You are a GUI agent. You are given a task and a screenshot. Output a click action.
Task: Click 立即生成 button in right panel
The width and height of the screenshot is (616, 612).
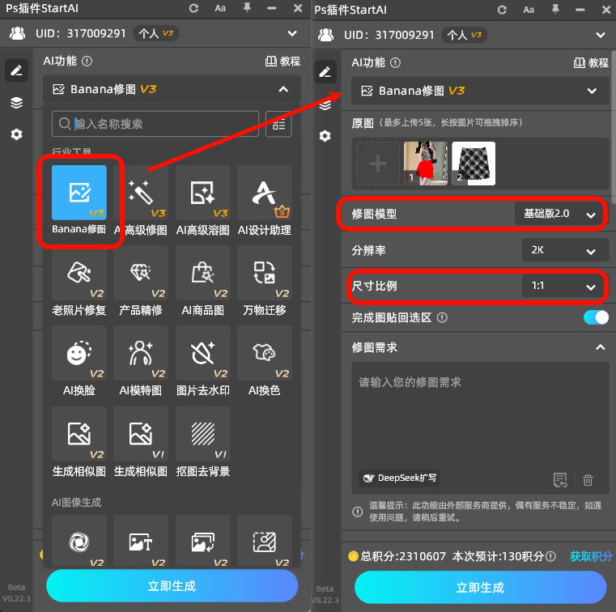coord(480,587)
